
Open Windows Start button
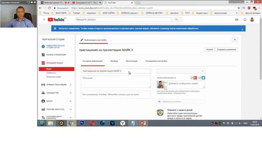tap(42, 123)
